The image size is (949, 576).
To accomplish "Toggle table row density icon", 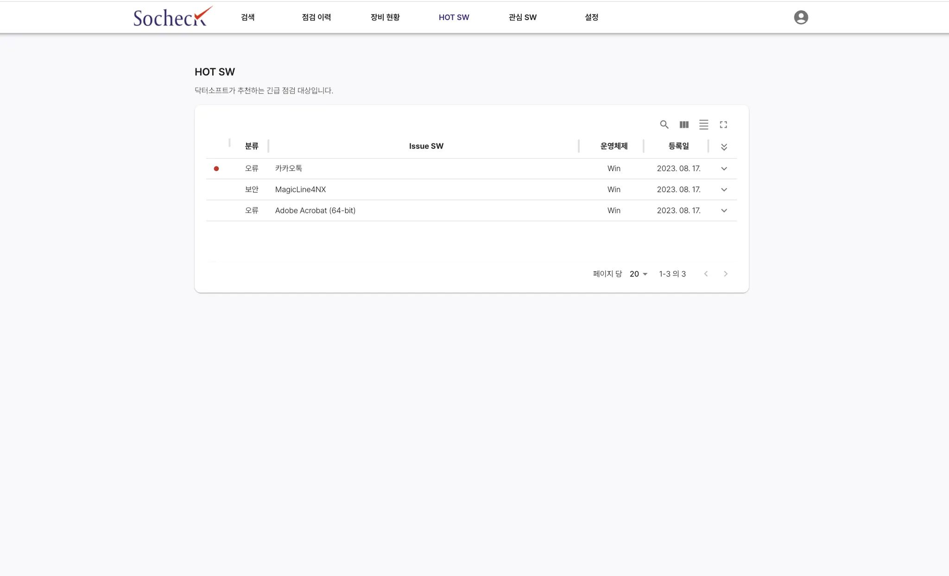I will (x=703, y=124).
